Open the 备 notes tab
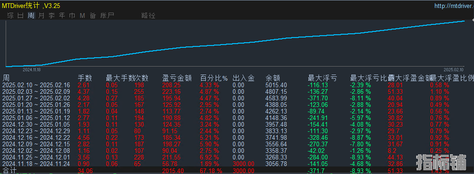This screenshot has height=174, width=474. (93, 15)
